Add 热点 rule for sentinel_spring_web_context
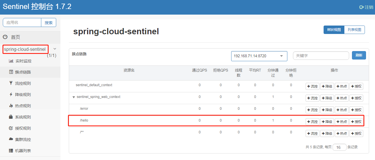375x160 pixels. click(342, 98)
